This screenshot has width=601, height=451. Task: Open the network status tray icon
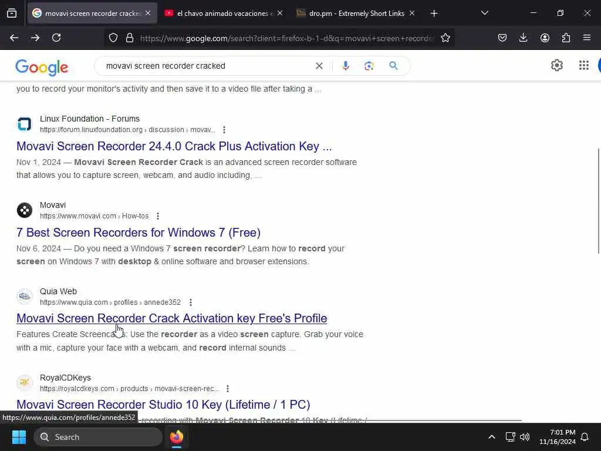(510, 437)
